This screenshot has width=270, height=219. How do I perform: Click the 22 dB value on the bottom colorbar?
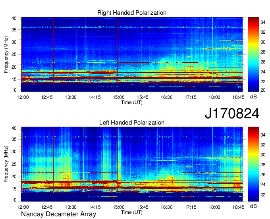[x=263, y=194]
